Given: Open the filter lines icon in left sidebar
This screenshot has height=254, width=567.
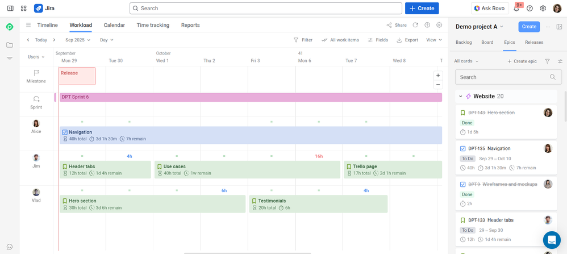Looking at the screenshot, I should point(10,59).
